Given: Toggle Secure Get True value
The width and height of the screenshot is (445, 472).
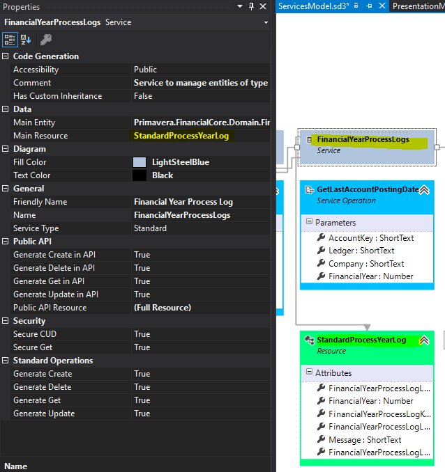Looking at the screenshot, I should coord(201,347).
